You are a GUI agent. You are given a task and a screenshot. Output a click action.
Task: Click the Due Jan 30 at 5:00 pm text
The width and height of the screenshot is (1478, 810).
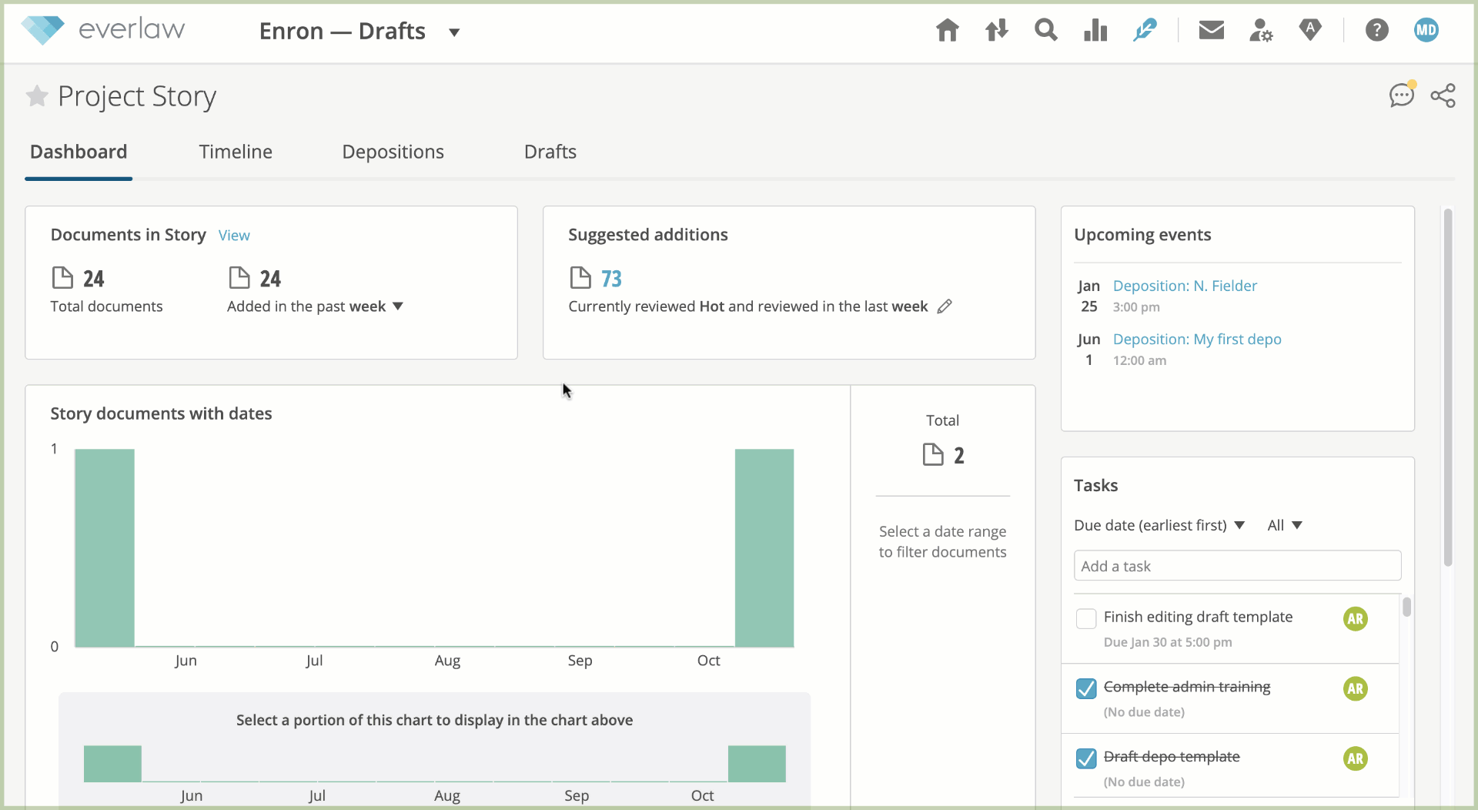click(x=1168, y=642)
